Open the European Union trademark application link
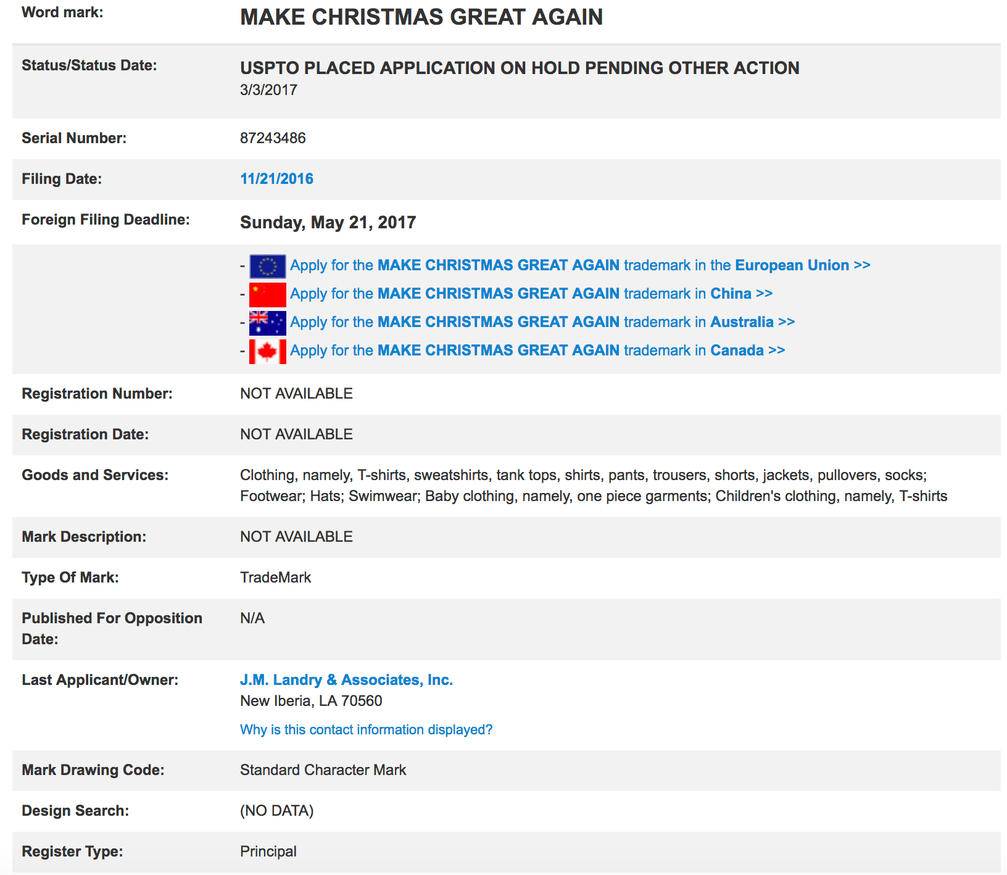 tap(579, 265)
